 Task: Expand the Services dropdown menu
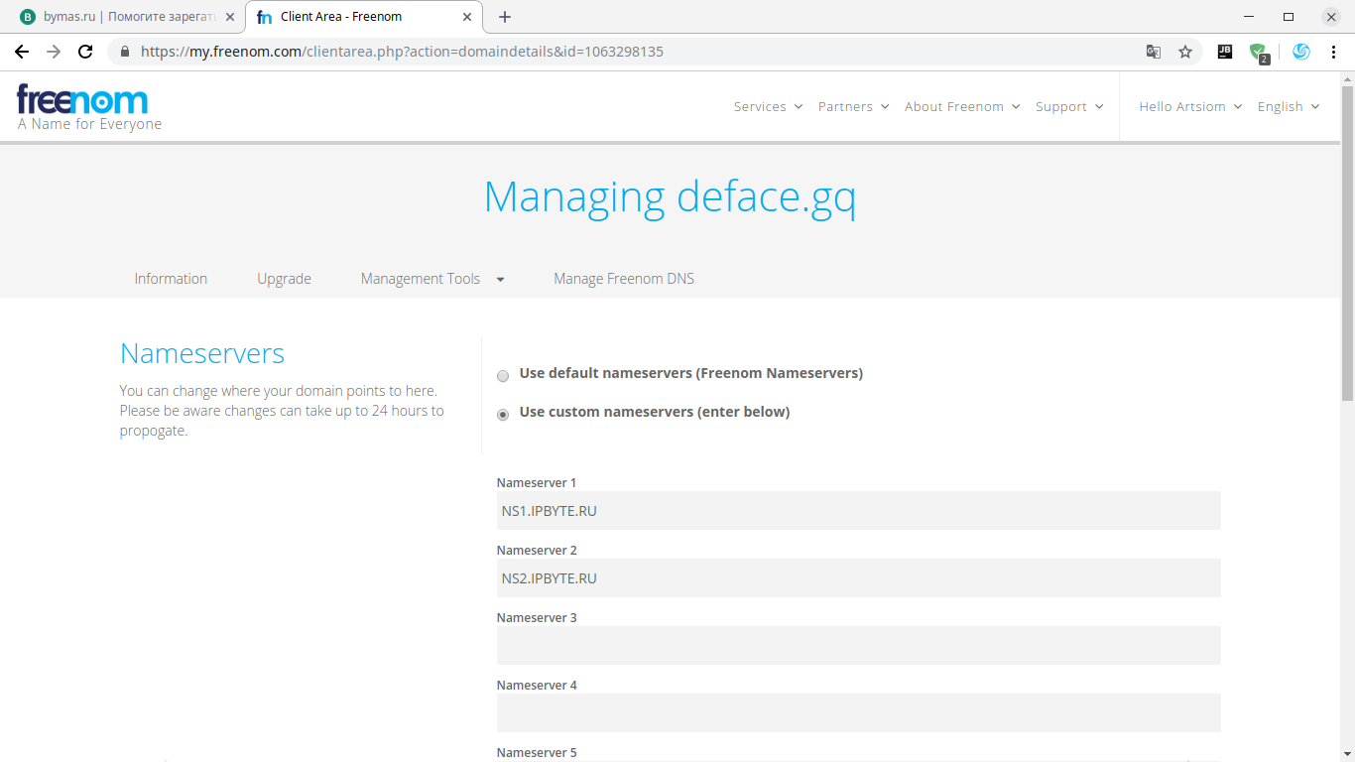pos(768,107)
